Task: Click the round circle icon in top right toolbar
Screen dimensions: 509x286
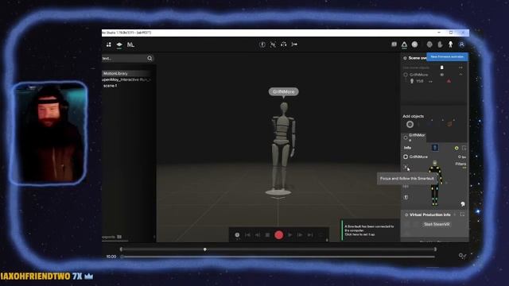Action: (414, 44)
